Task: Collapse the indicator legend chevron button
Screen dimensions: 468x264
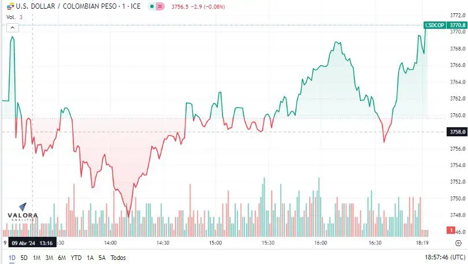Action: (x=13, y=28)
